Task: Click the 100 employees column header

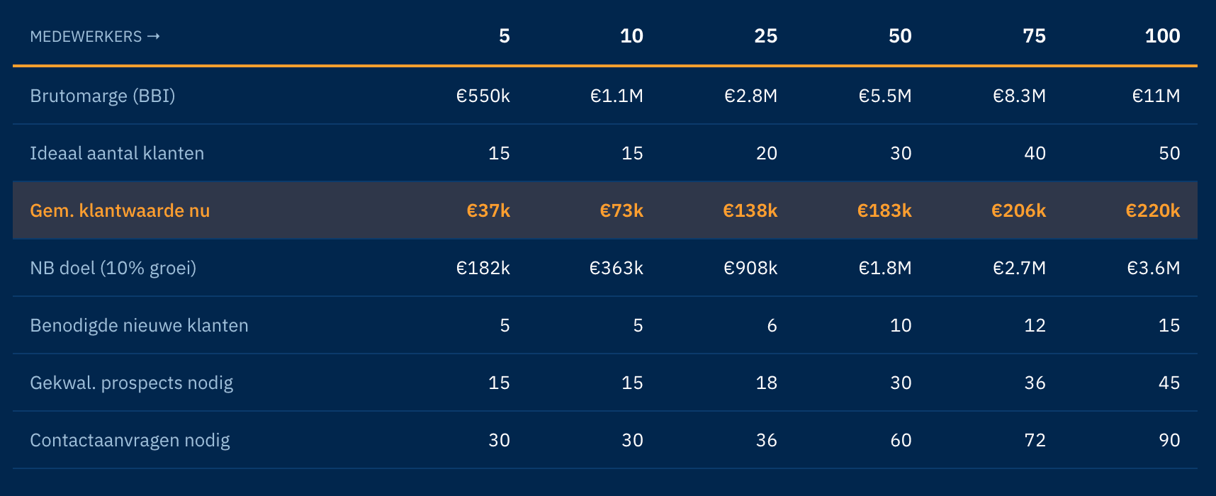Action: click(1162, 36)
